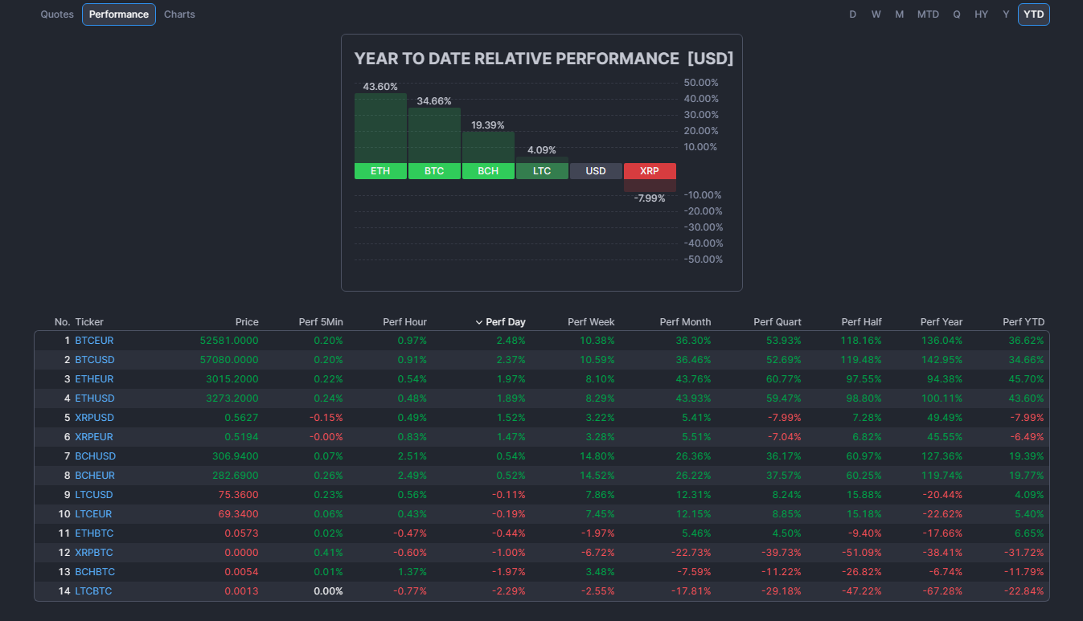The width and height of the screenshot is (1083, 621).
Task: Sort by the Ticker column header
Action: click(x=89, y=322)
